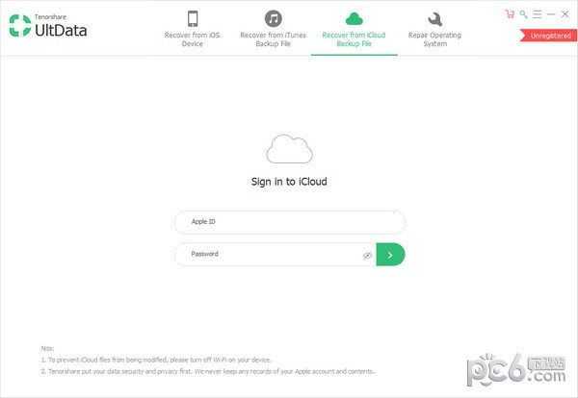This screenshot has width=578, height=398.
Task: Minimize the UltData window
Action: tap(551, 14)
